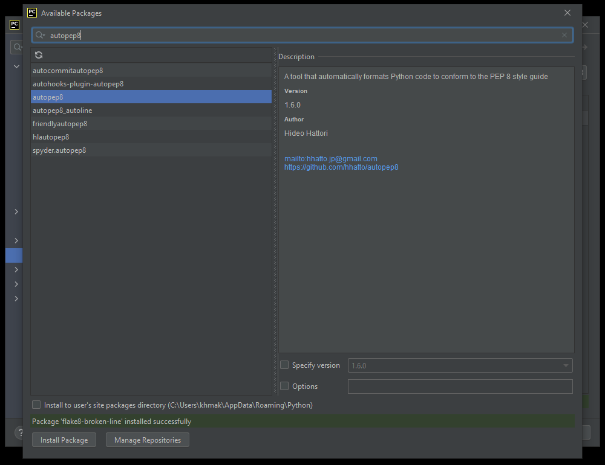Select the autopep8 package entry
Image resolution: width=605 pixels, height=465 pixels.
48,97
